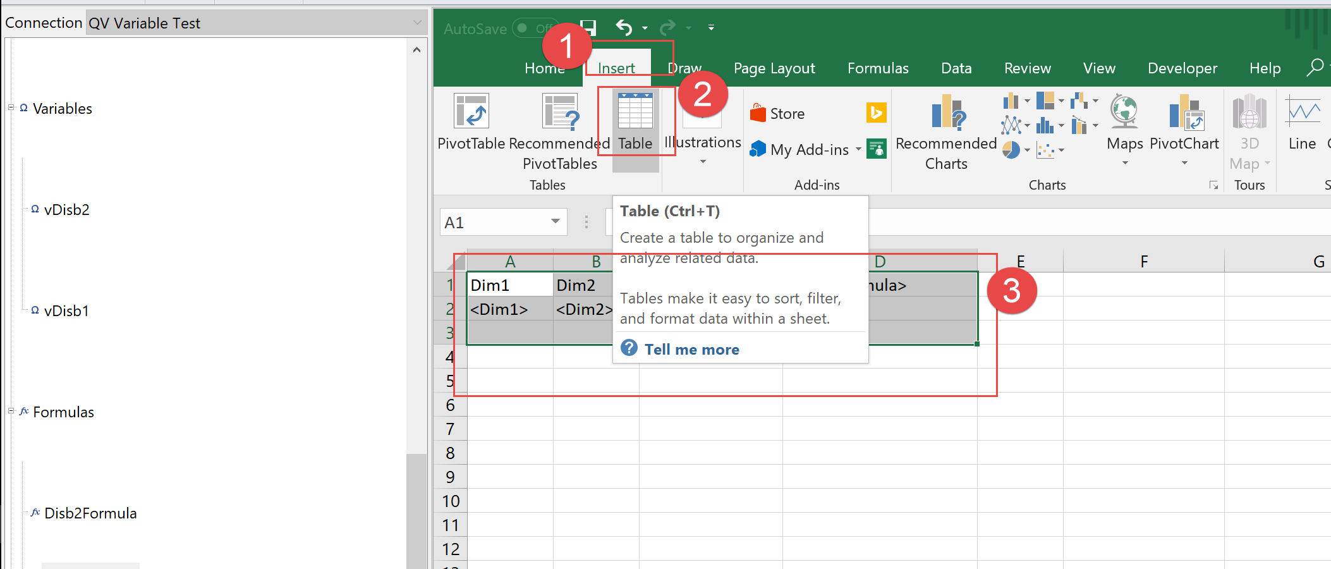The width and height of the screenshot is (1331, 569).
Task: Select the vDisb2 variable
Action: (x=66, y=210)
